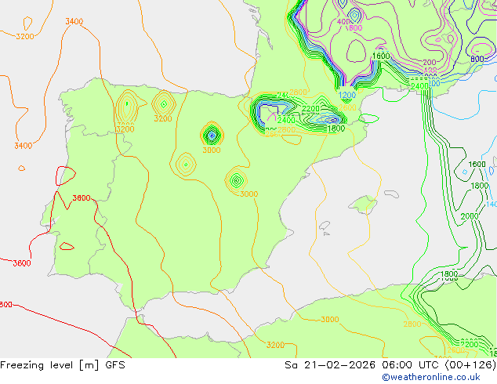
Task: Click the 'Sa 21-02-2026 06:00 UTC (00+126)' timestamp
Action: tap(390, 365)
